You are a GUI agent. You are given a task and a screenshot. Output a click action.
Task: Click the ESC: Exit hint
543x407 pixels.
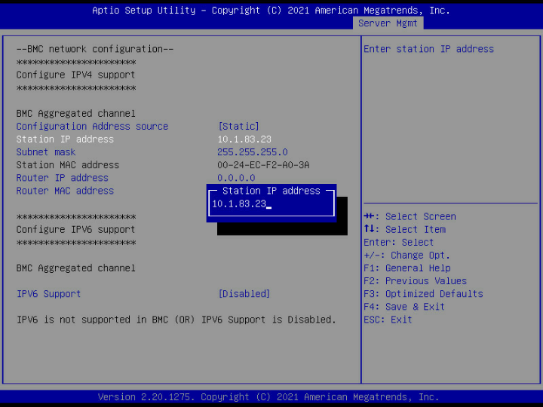(x=388, y=320)
